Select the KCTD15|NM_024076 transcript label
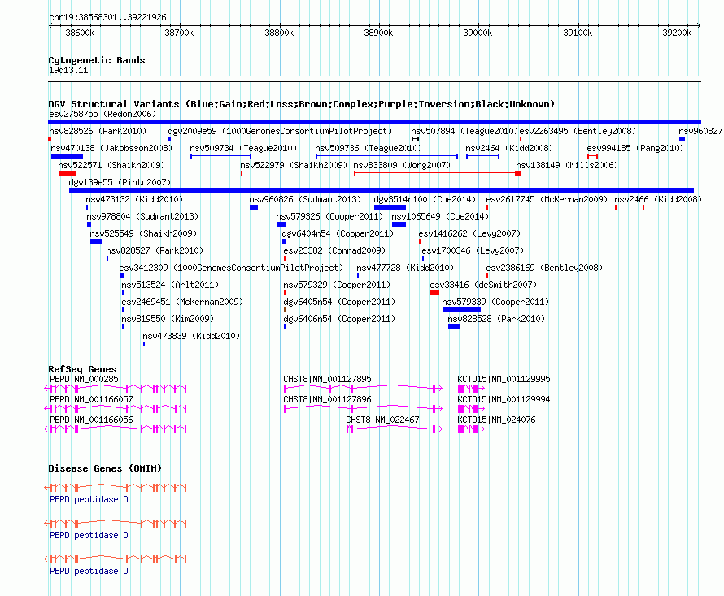This screenshot has height=596, width=724. click(496, 420)
